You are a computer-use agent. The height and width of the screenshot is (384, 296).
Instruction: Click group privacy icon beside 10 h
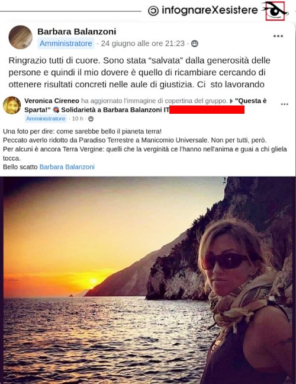pyautogui.click(x=91, y=119)
